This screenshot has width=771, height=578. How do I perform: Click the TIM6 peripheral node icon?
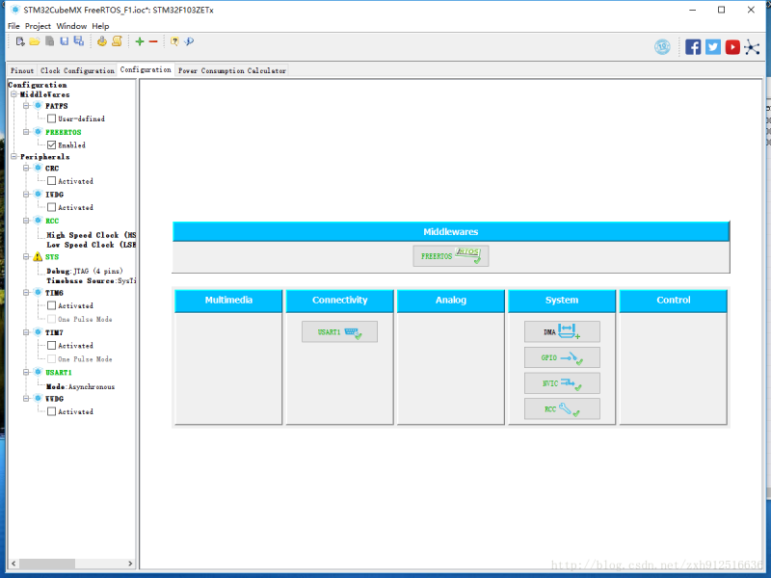(38, 293)
